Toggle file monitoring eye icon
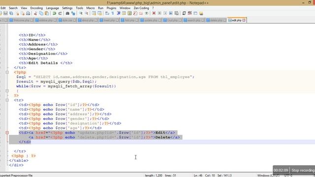This screenshot has width=315, height=177. click(147, 13)
